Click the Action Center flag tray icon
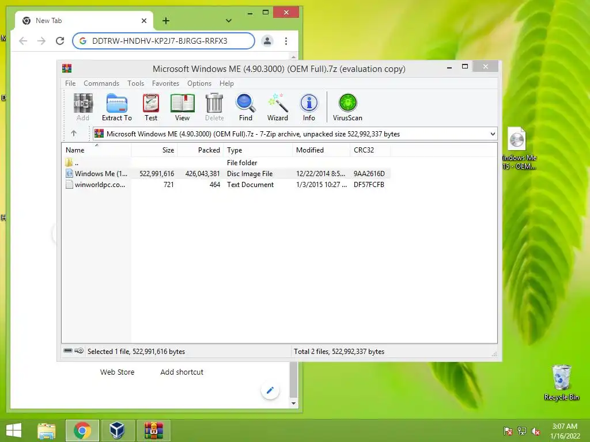 click(508, 431)
